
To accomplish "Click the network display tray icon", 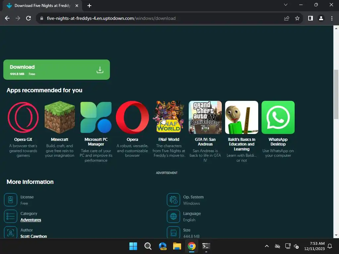I will [x=288, y=246].
